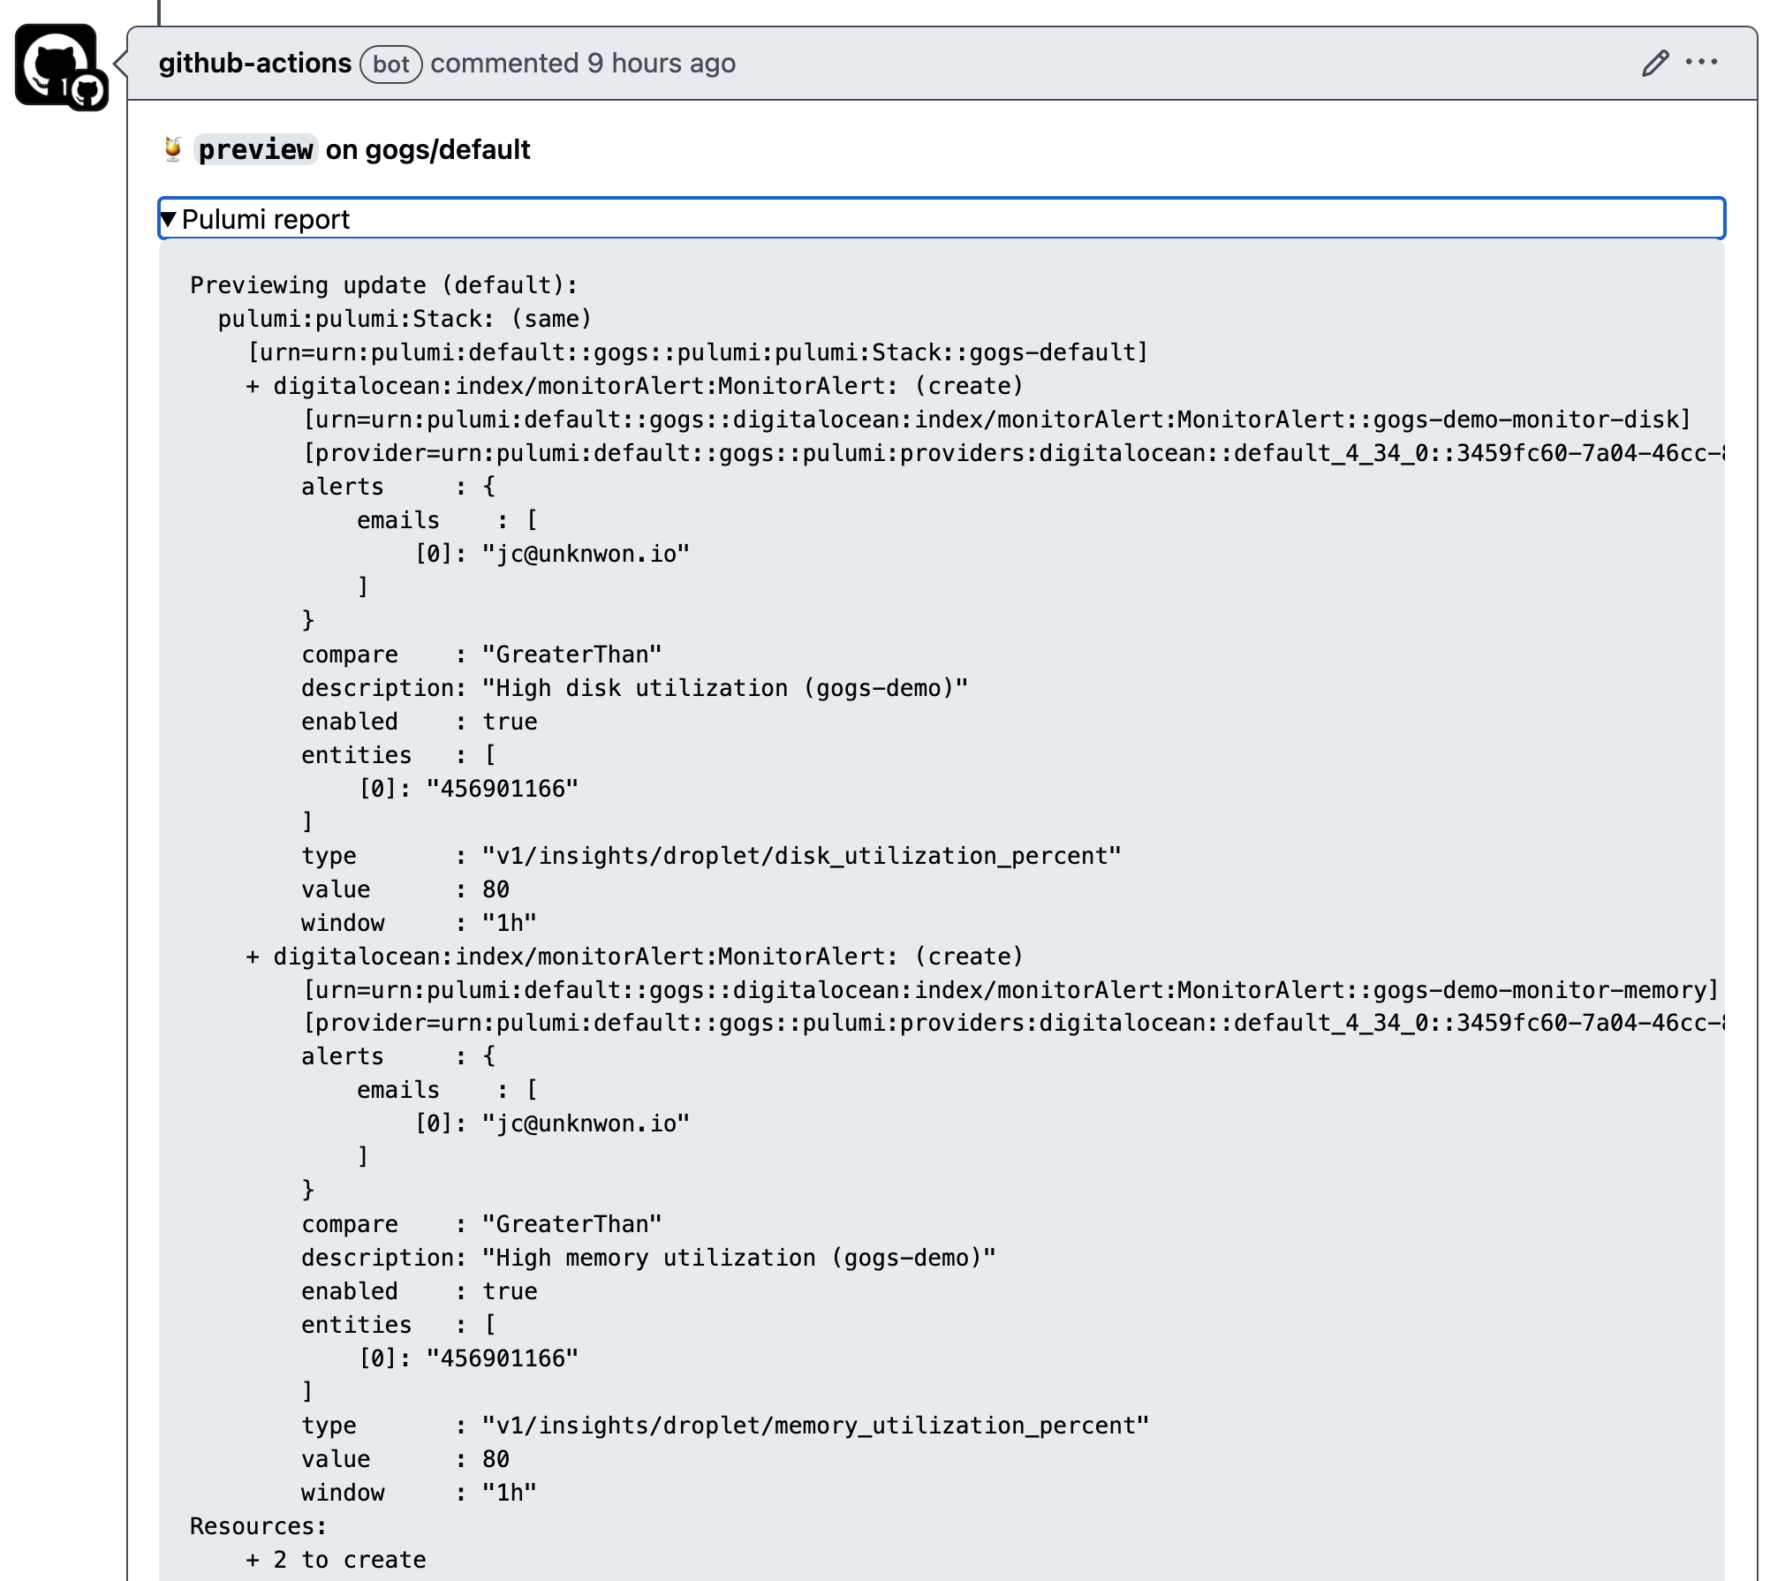Open the three-dot comment options menu
Screen dimensions: 1770x1581
[1701, 62]
